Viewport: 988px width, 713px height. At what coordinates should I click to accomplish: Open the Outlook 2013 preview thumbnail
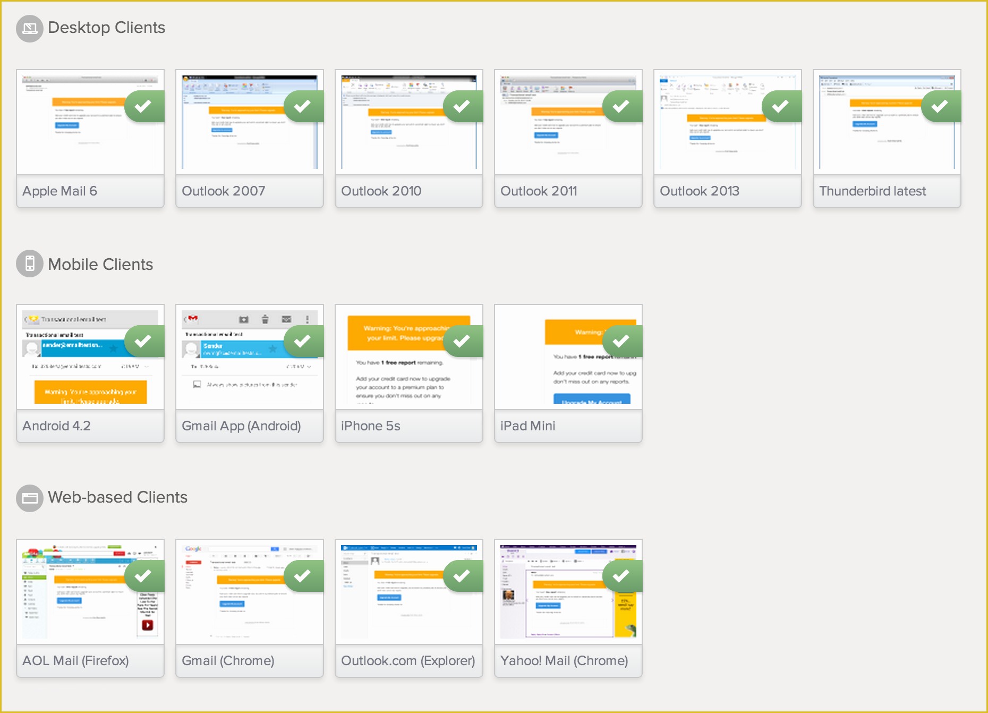tap(728, 122)
